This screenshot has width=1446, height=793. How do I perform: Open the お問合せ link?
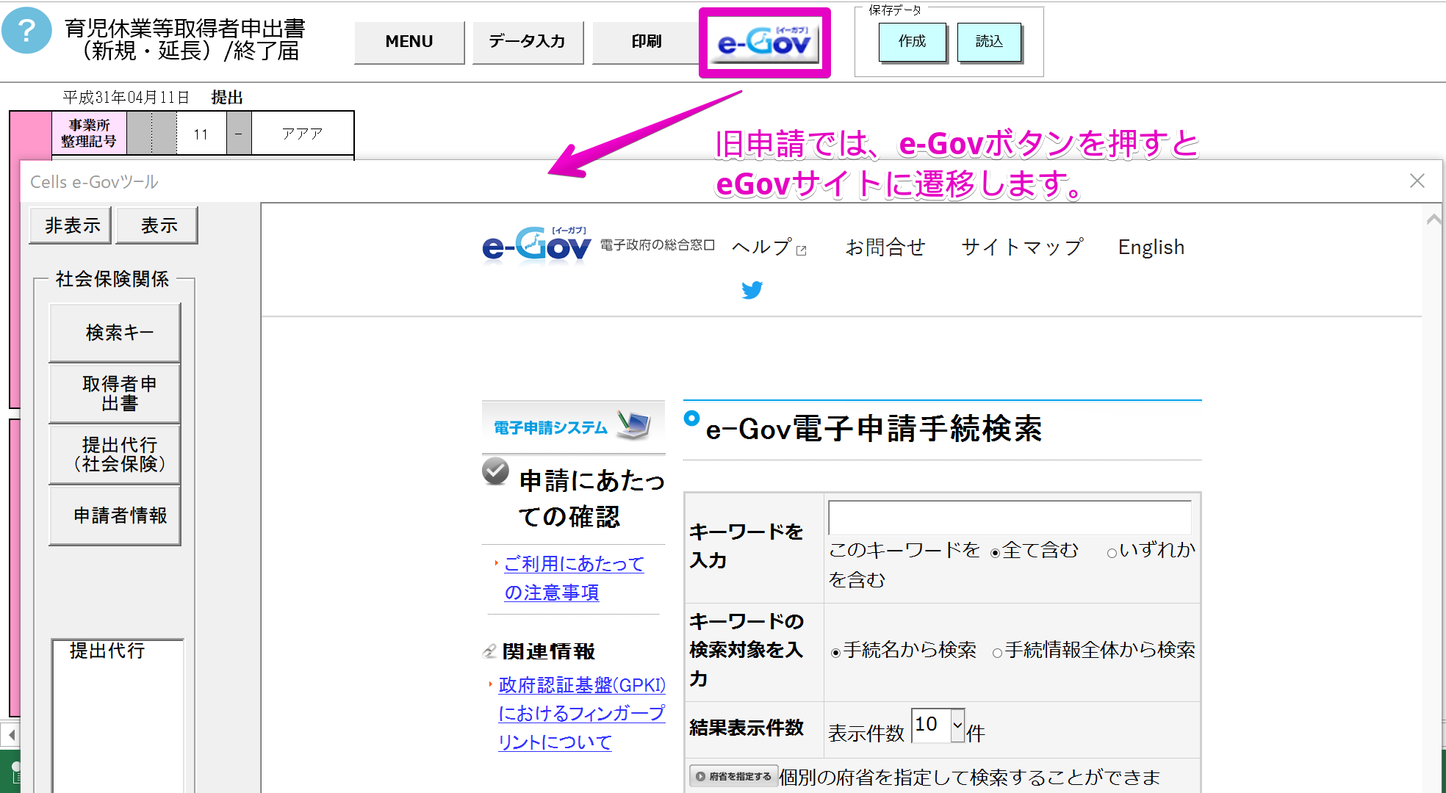point(885,247)
